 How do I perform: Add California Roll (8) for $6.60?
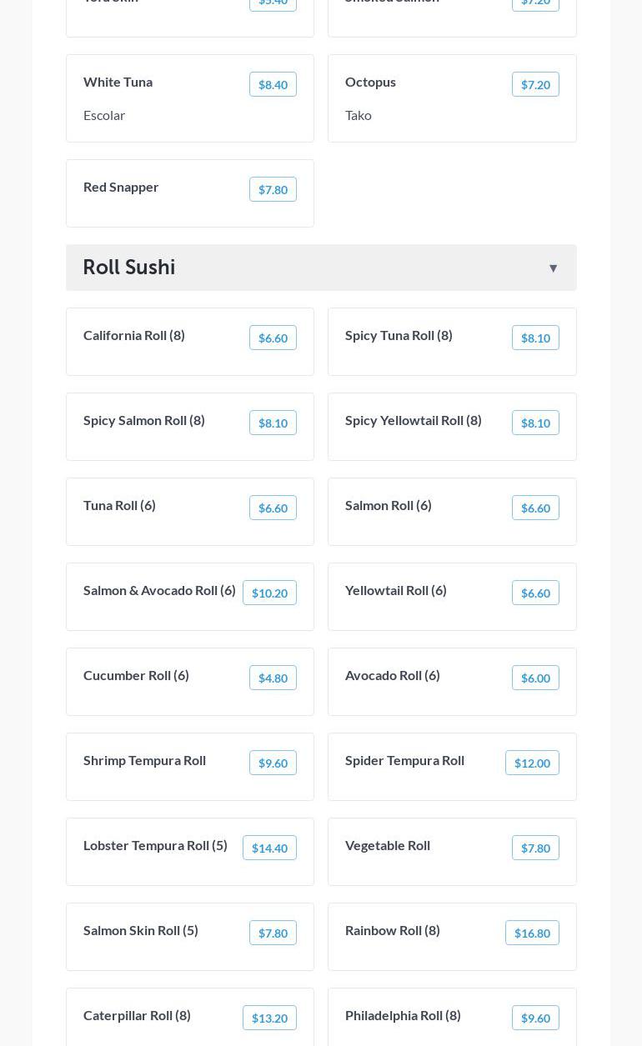(x=273, y=338)
